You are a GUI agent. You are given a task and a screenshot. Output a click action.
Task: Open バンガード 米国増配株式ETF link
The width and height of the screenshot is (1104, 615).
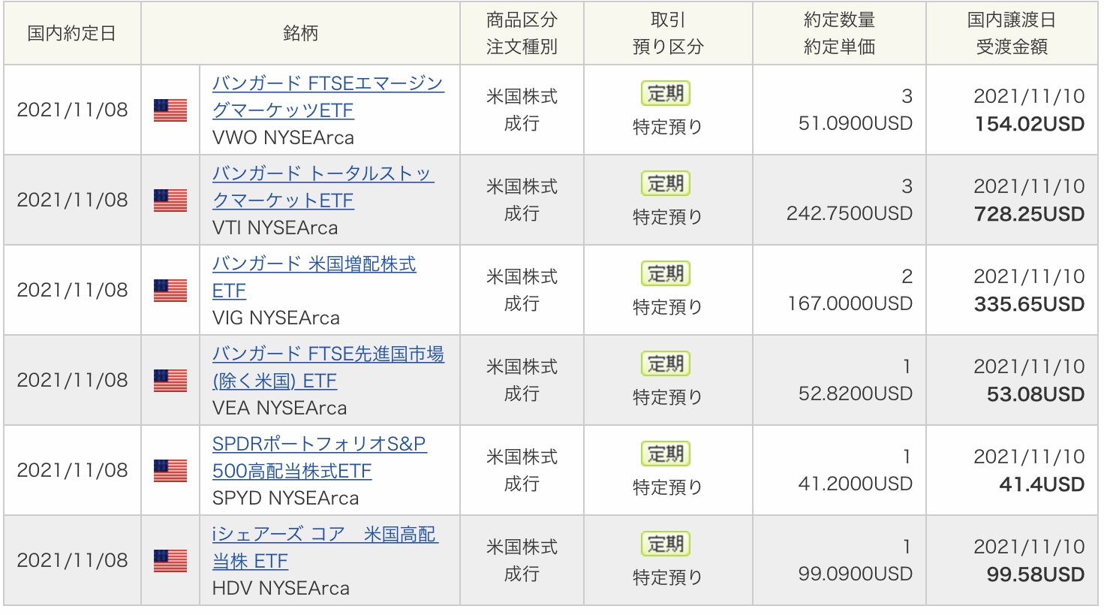(x=314, y=277)
